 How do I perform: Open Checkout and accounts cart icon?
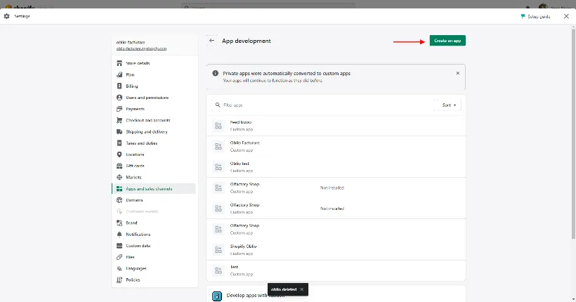click(x=119, y=120)
